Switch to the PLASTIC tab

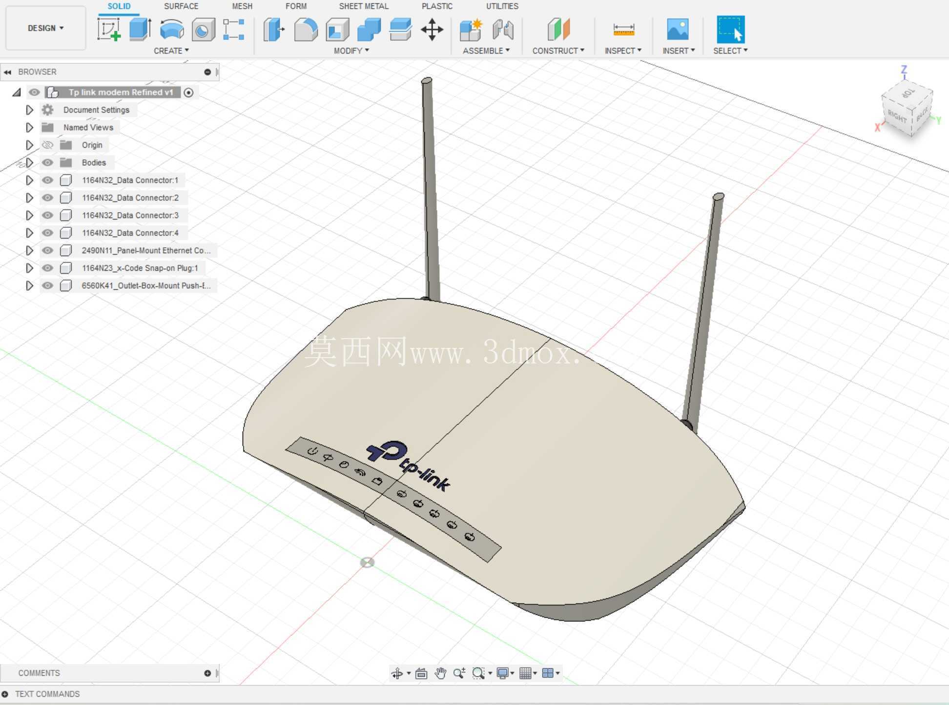coord(437,6)
